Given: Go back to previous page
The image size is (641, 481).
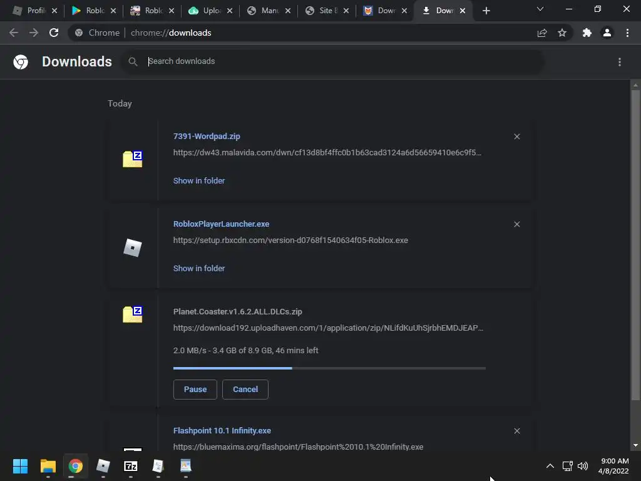Looking at the screenshot, I should click(14, 33).
